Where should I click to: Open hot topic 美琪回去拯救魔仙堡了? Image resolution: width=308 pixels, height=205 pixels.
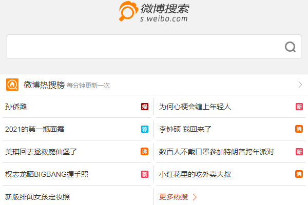coord(41,152)
